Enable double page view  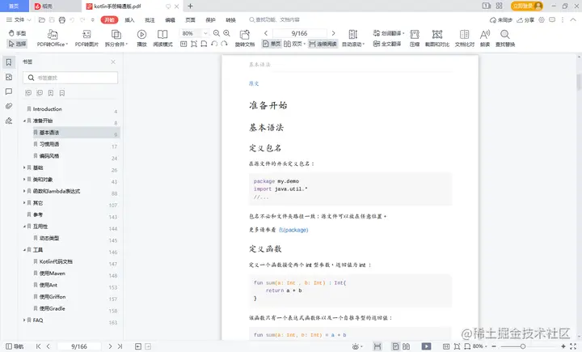[294, 44]
